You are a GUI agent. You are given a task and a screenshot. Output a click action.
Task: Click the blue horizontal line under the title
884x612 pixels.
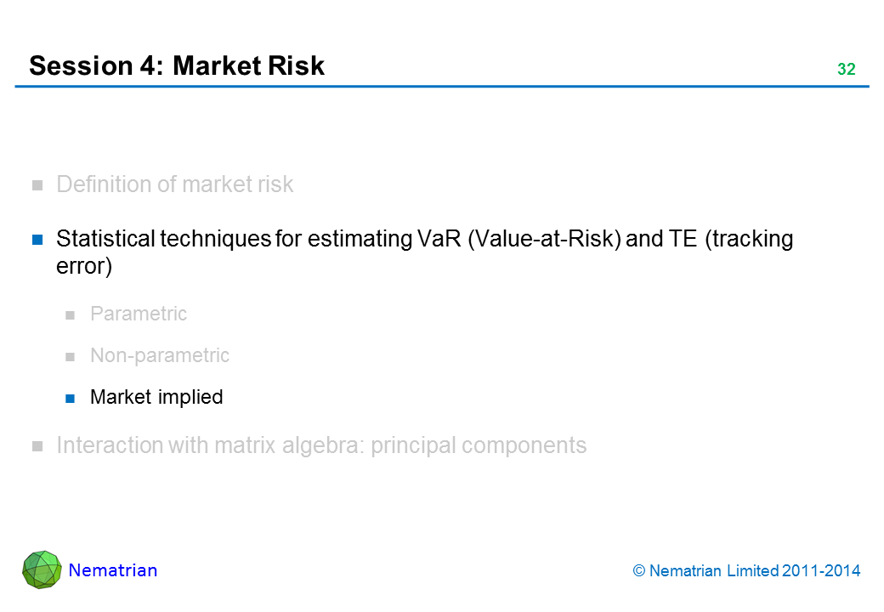click(442, 86)
